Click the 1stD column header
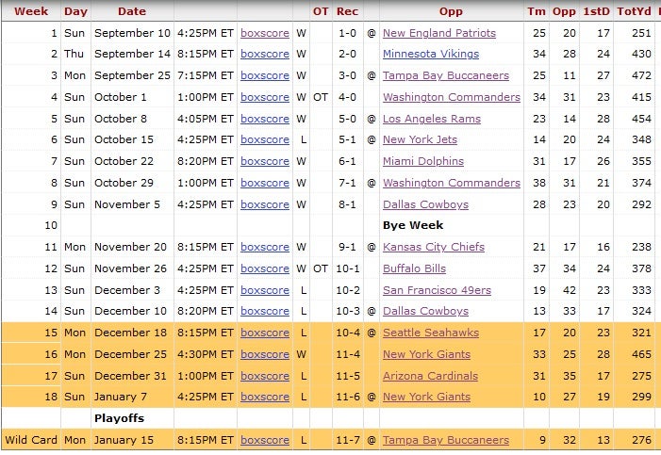 point(597,11)
